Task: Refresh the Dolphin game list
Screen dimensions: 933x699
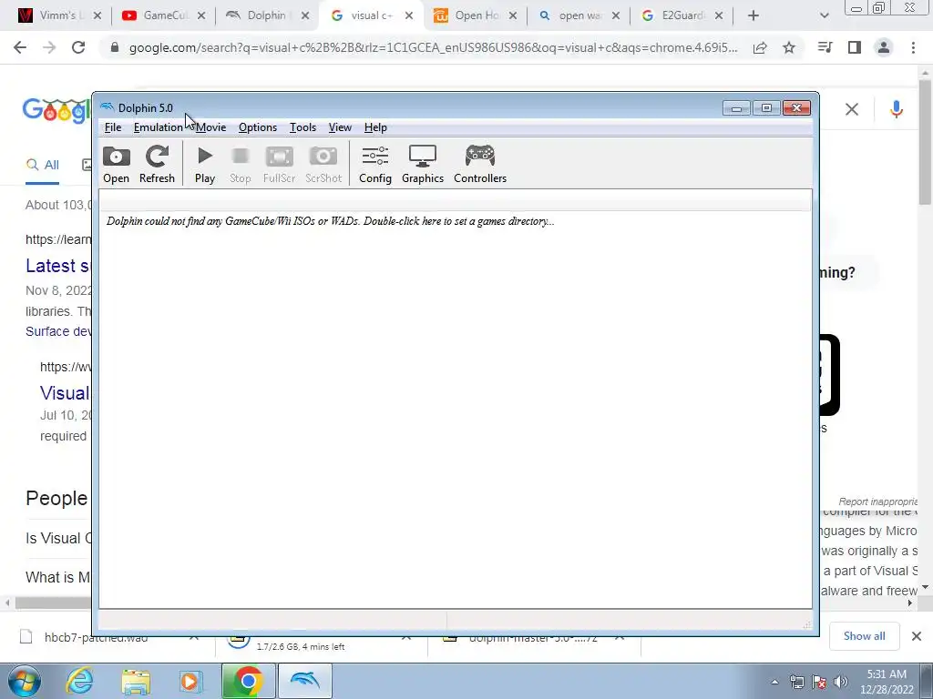Action: tap(157, 165)
